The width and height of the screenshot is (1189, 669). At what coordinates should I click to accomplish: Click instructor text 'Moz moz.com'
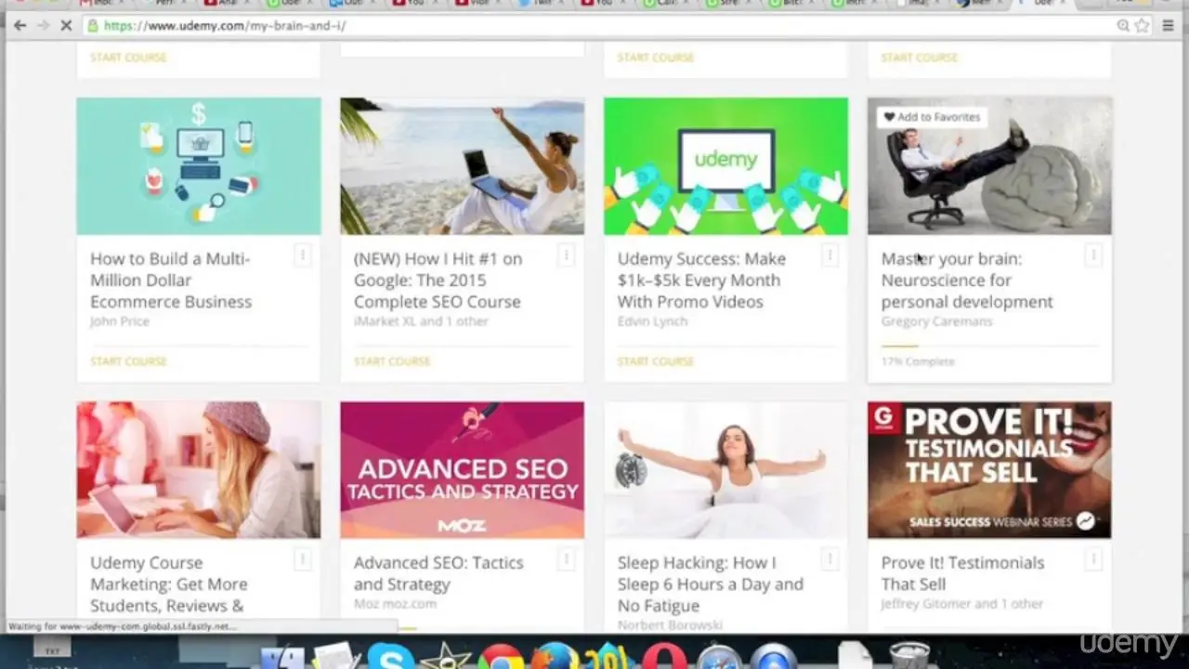click(x=395, y=604)
